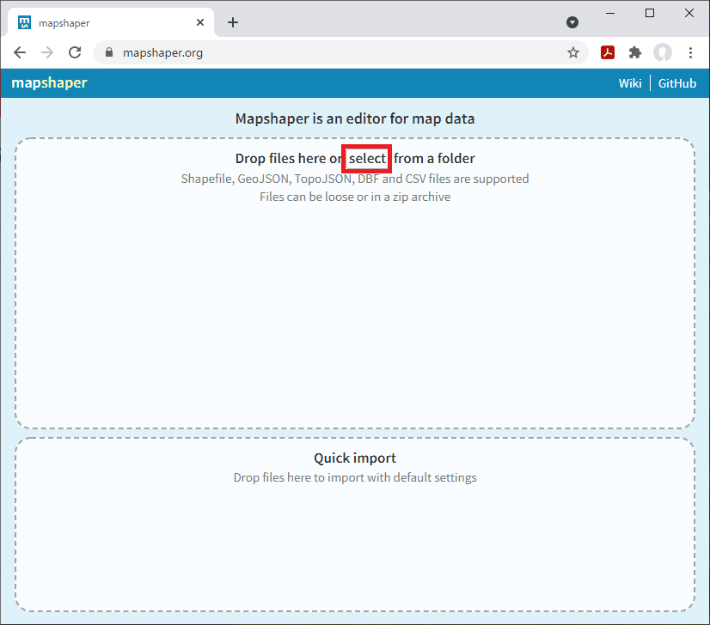
Task: Reload the mapshaper page
Action: [75, 53]
